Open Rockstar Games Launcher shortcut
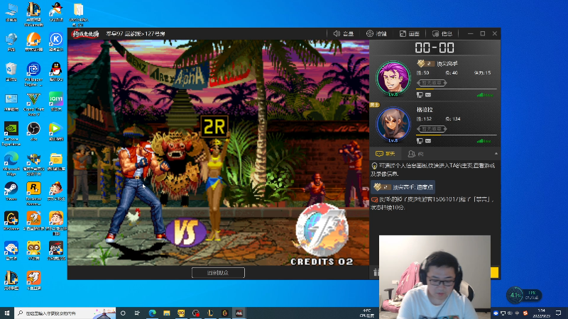This screenshot has height=319, width=568. [x=33, y=194]
